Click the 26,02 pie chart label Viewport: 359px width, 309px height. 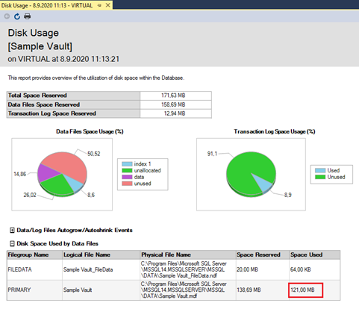(x=30, y=195)
